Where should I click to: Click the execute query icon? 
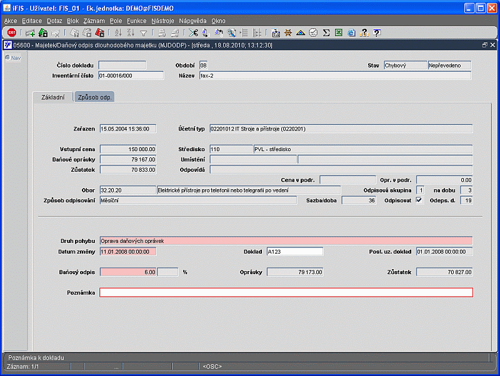click(87, 32)
